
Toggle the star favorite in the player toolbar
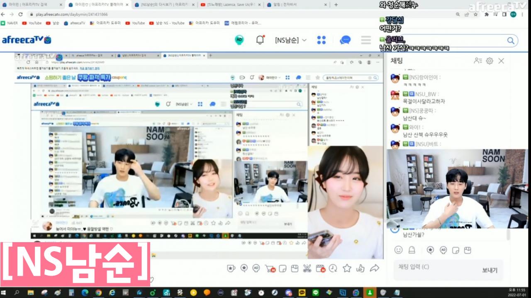point(347,268)
